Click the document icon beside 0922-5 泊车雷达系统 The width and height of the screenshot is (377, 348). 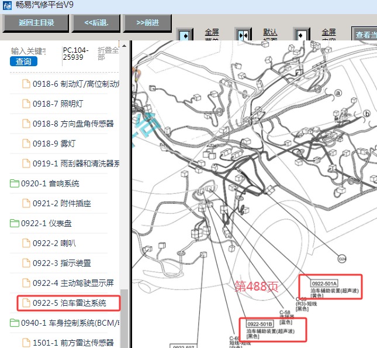26,303
